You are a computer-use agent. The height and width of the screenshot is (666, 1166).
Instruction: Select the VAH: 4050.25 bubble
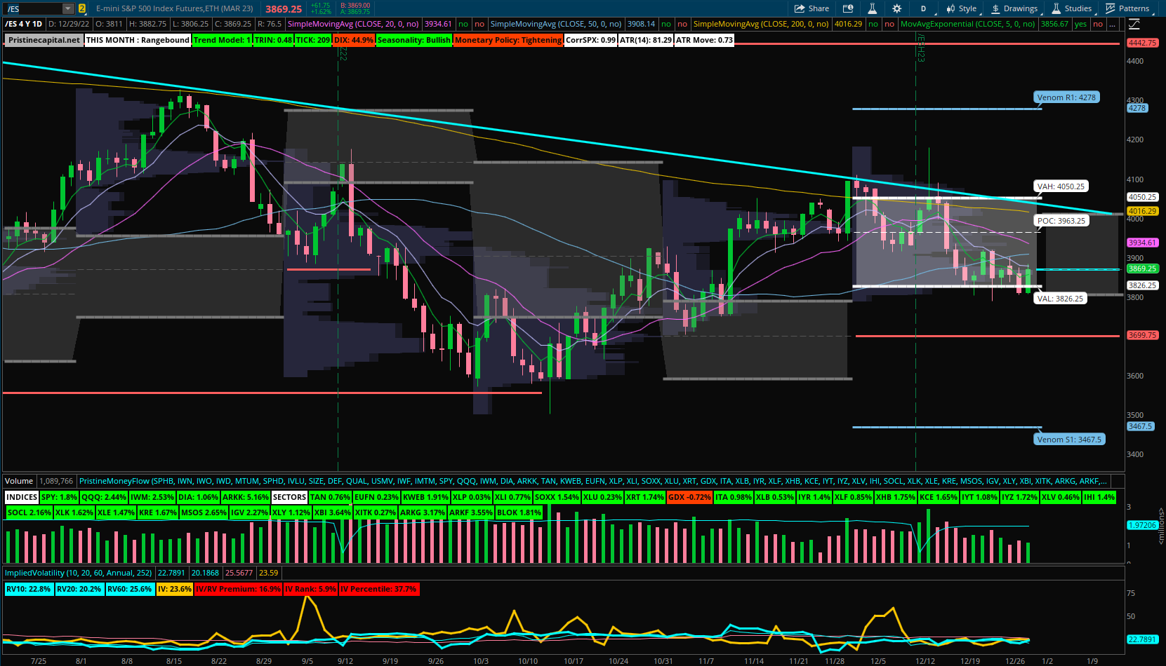point(1061,186)
